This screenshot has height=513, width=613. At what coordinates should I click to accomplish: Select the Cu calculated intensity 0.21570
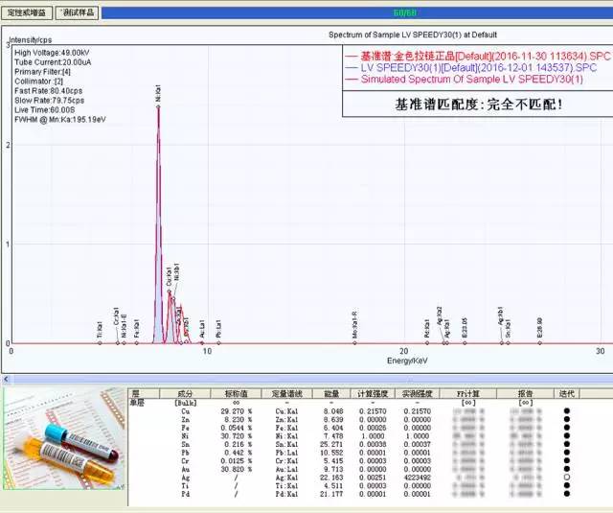pos(373,411)
